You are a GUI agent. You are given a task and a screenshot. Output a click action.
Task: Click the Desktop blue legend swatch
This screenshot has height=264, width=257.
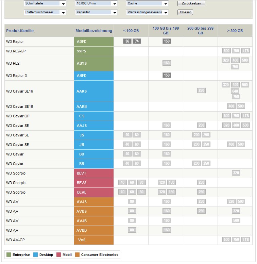point(35,254)
